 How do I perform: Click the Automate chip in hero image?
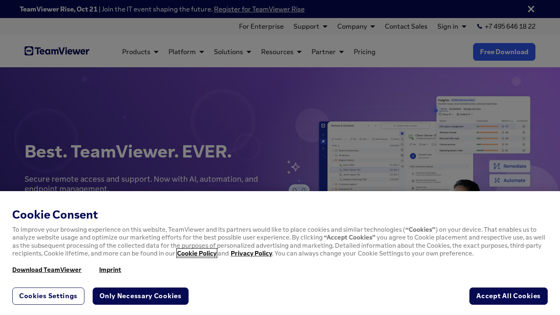510,180
